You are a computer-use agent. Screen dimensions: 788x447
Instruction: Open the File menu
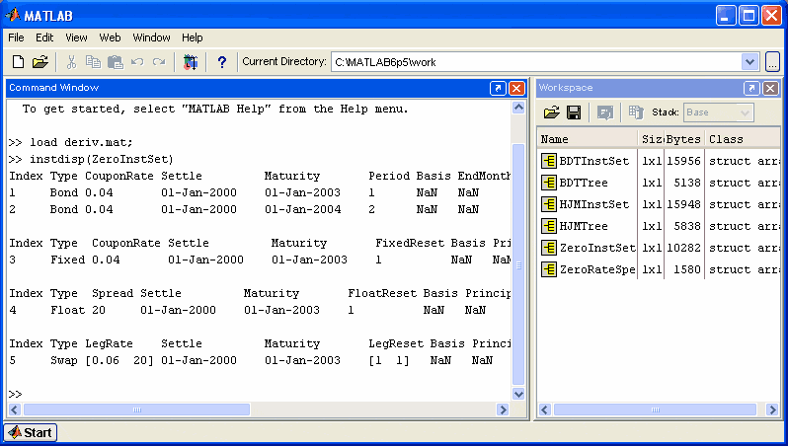[16, 37]
